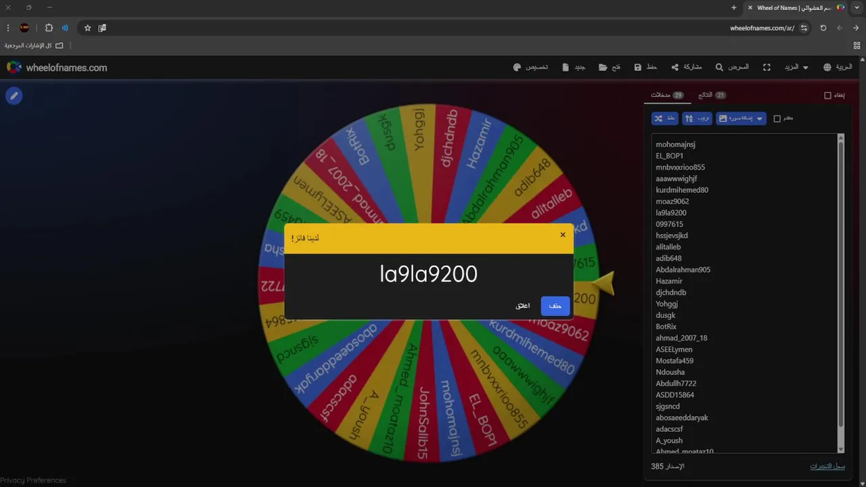This screenshot has height=487, width=866.
Task: Click the Abdalrahman905 entry in the list
Action: (x=683, y=270)
